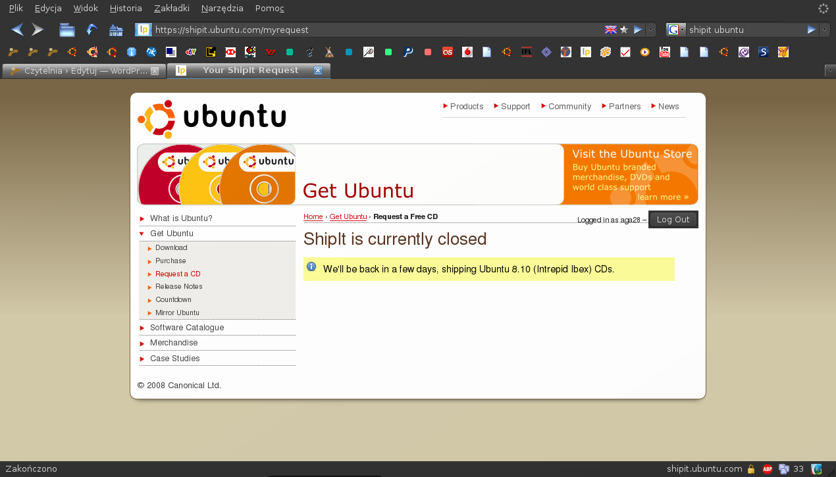Open the IFL bookmark icon

click(527, 52)
